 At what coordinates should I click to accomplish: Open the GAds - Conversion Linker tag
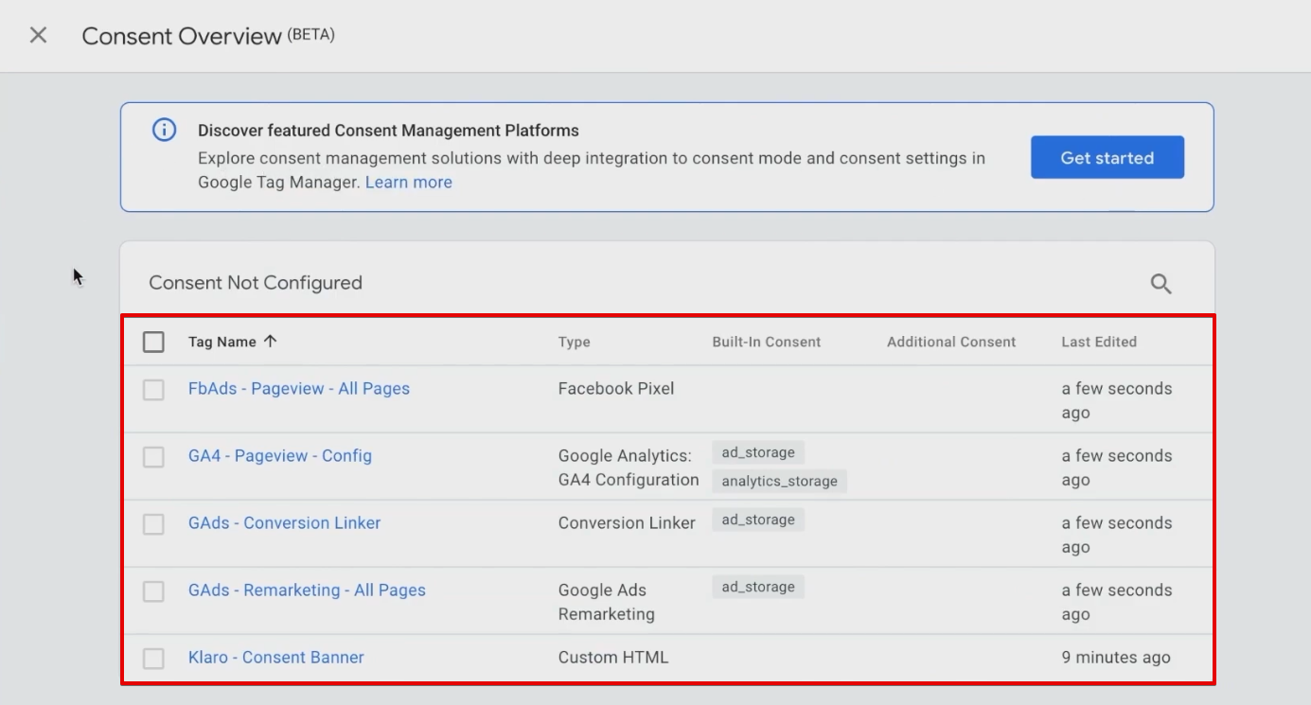pyautogui.click(x=284, y=523)
